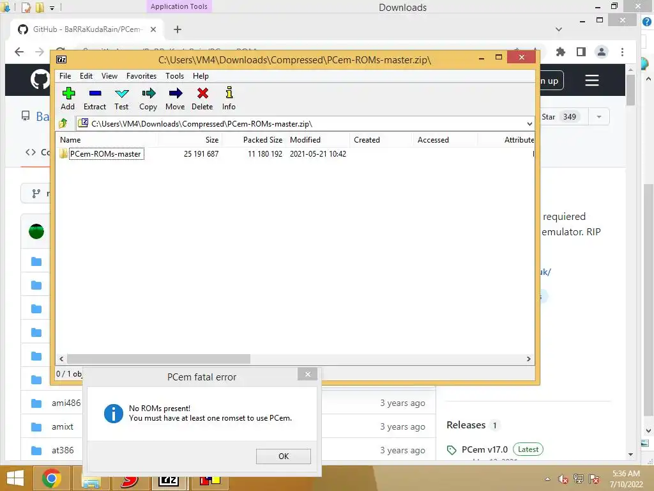Click the 7z window title icon
The height and width of the screenshot is (491, 654).
tap(61, 59)
